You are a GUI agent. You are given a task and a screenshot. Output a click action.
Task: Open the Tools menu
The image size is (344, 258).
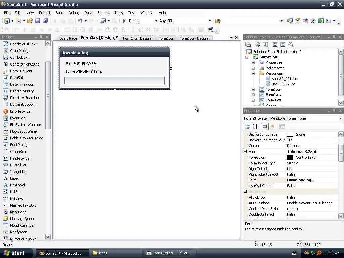pos(119,13)
